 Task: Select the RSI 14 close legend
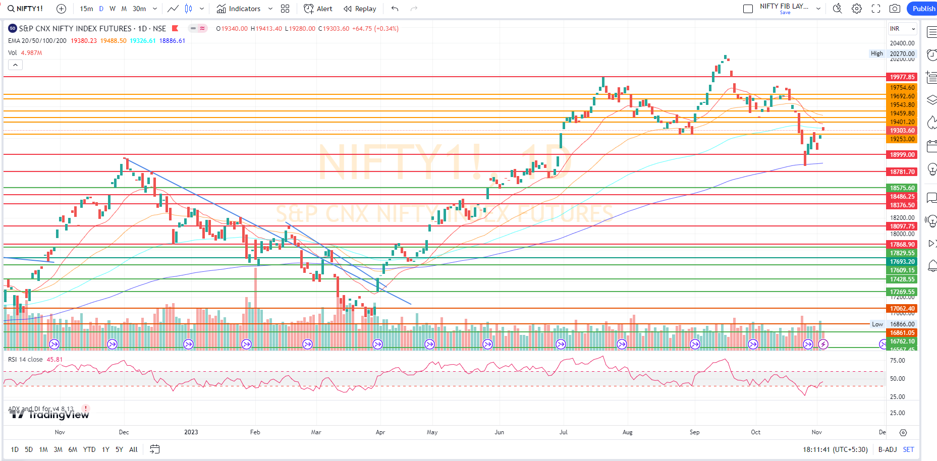pos(25,360)
